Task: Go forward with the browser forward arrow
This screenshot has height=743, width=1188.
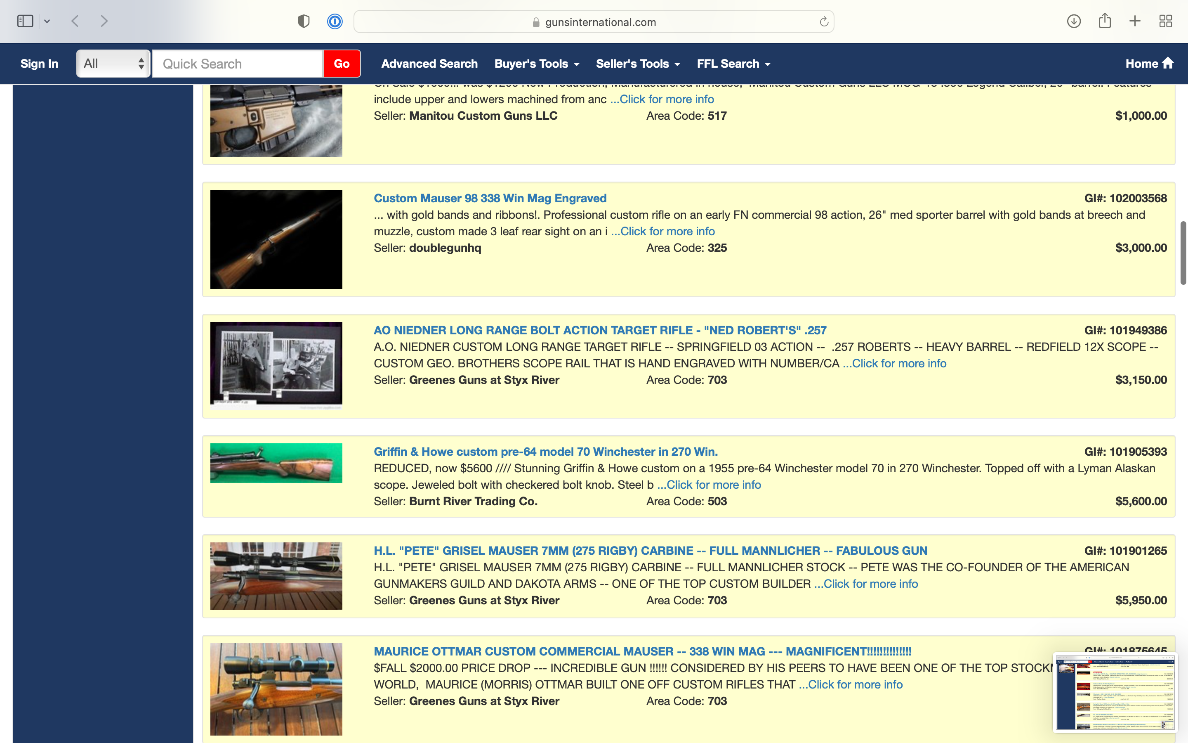Action: pos(104,21)
